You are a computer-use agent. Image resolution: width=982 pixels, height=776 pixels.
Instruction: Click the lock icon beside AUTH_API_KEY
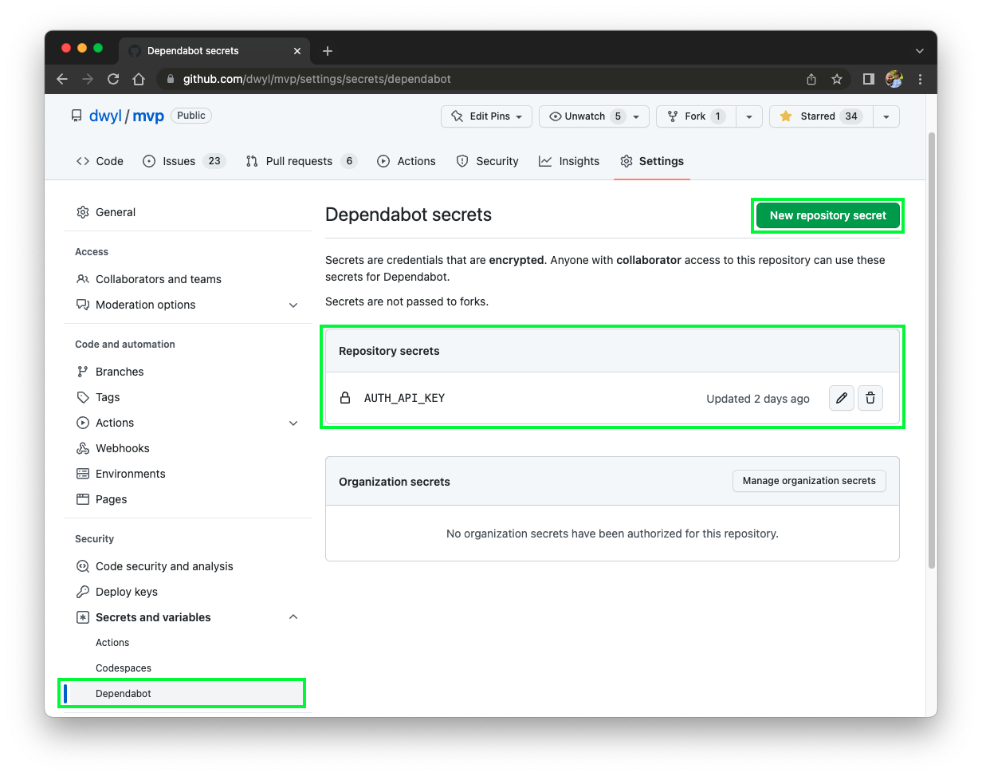click(344, 398)
